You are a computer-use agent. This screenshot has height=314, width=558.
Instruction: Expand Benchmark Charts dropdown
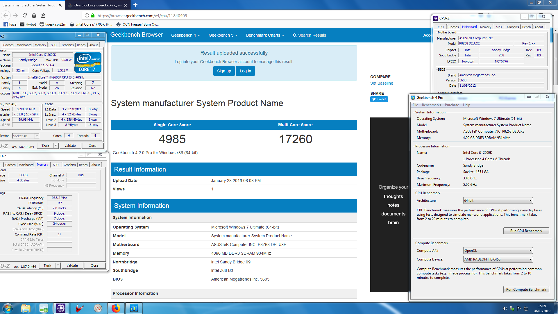click(265, 35)
